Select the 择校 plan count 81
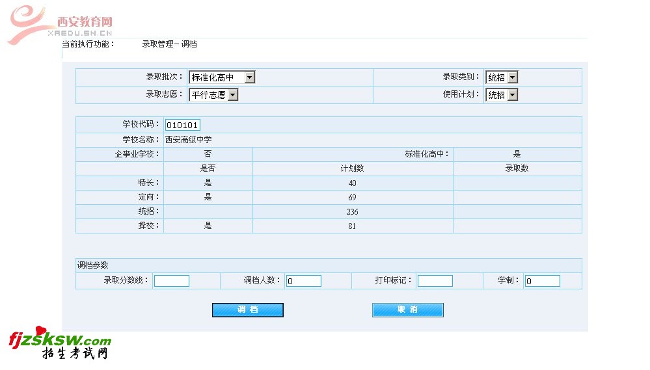This screenshot has height=370, width=650. [x=352, y=226]
